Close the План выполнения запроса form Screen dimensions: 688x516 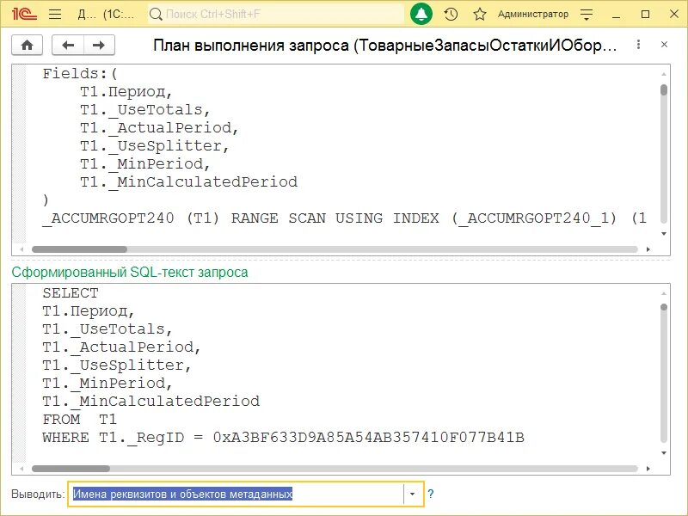click(x=664, y=45)
